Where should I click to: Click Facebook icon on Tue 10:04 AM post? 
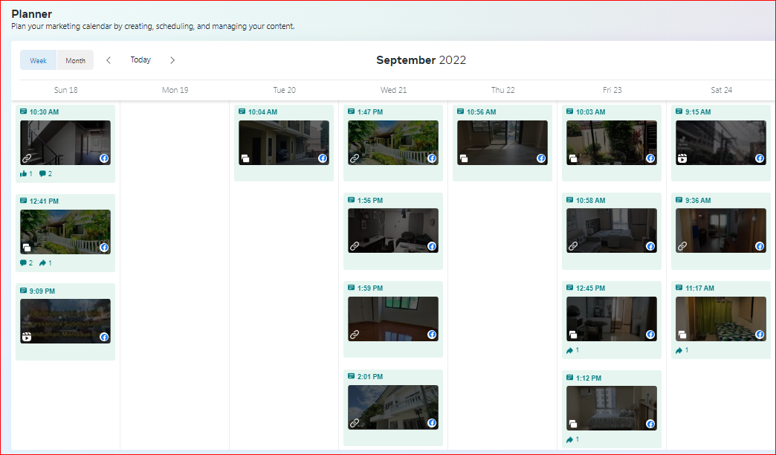click(x=323, y=158)
